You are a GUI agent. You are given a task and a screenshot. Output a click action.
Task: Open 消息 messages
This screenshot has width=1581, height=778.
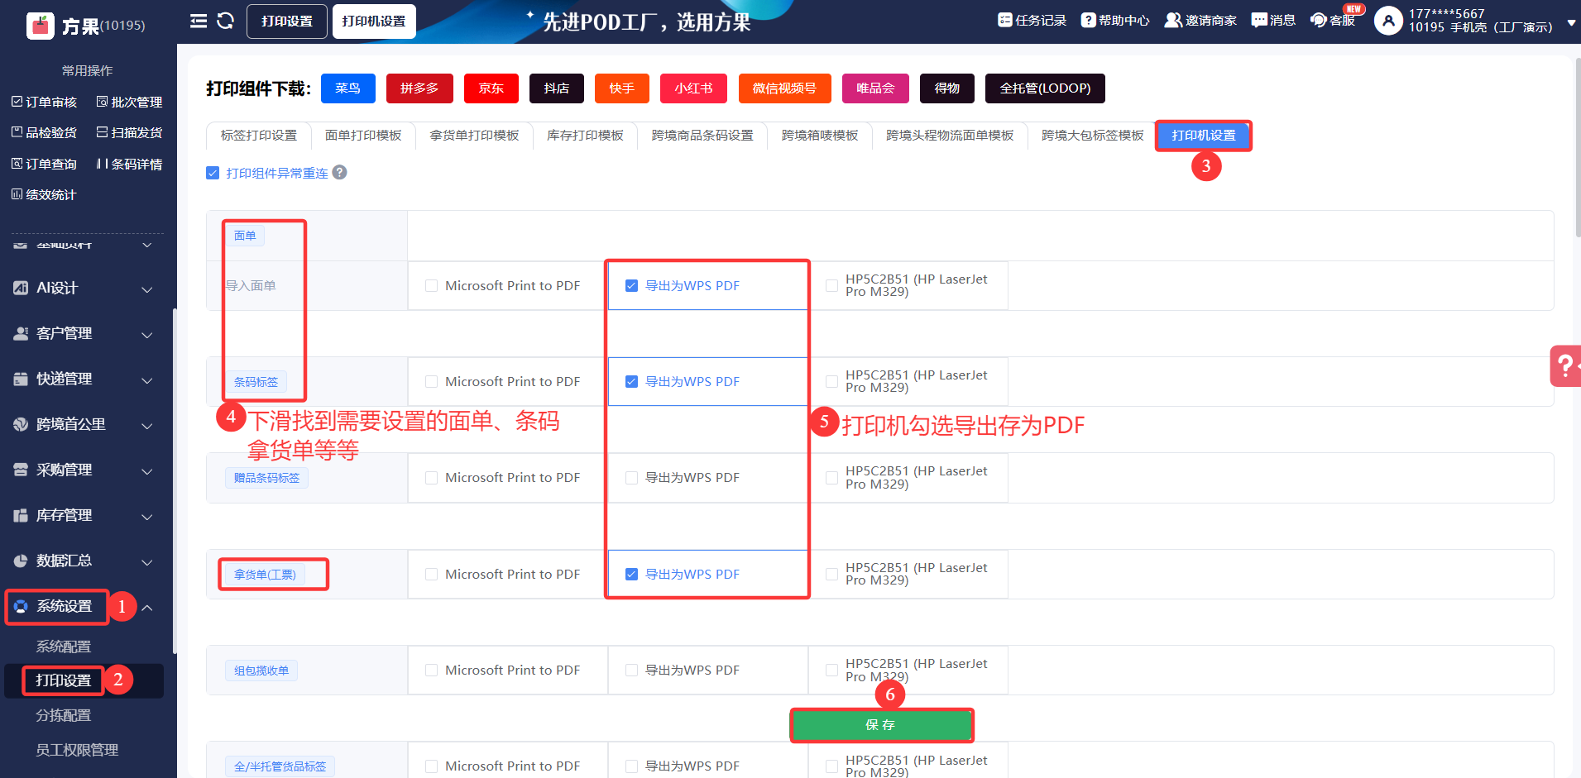pyautogui.click(x=1273, y=21)
